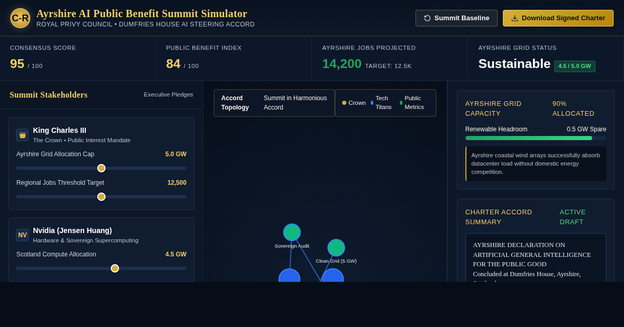
Task: Click the C-R gold logo badge
Action: pyautogui.click(x=20, y=18)
